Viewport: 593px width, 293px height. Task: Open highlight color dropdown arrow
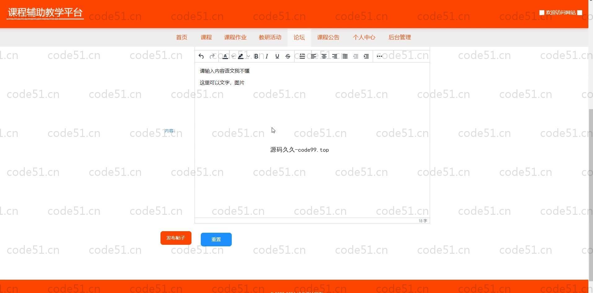coord(248,56)
